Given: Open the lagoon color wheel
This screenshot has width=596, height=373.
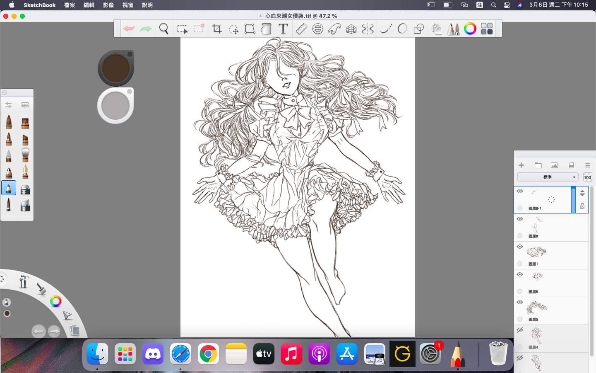Looking at the screenshot, I should pos(55,301).
